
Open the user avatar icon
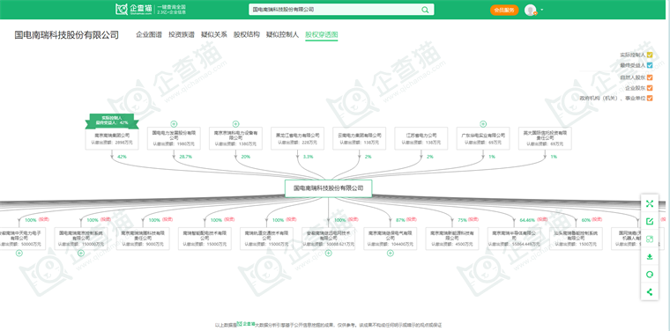[531, 10]
